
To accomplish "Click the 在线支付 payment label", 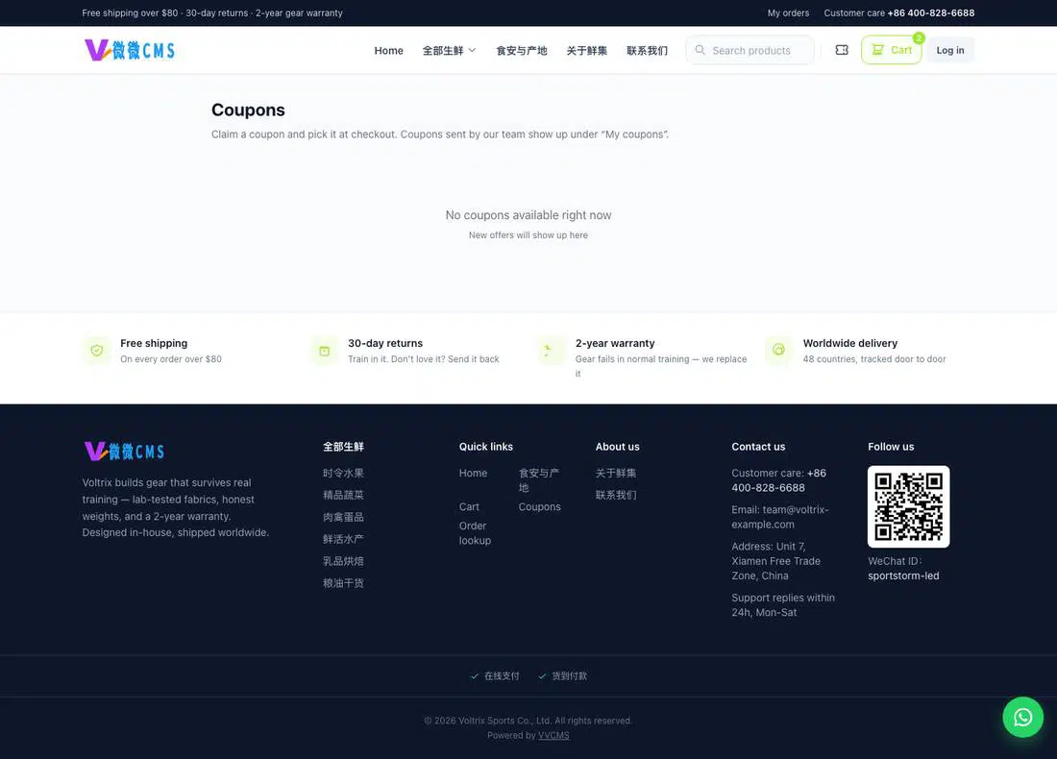I will click(502, 676).
